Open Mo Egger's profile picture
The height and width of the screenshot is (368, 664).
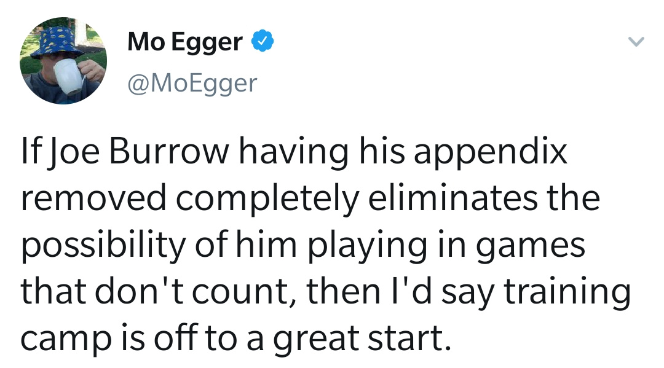click(63, 60)
